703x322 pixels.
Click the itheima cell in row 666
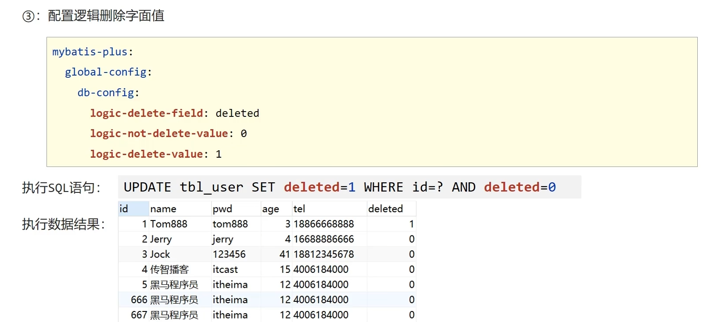(236, 300)
